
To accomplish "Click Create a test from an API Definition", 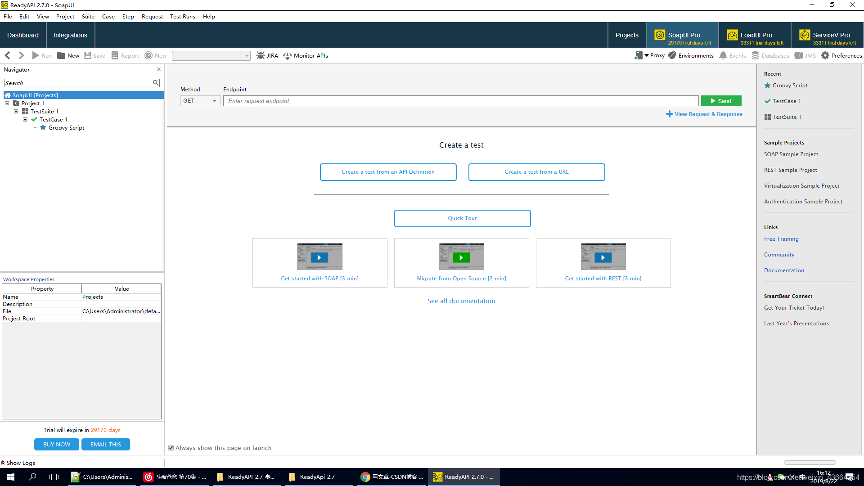I will [388, 172].
